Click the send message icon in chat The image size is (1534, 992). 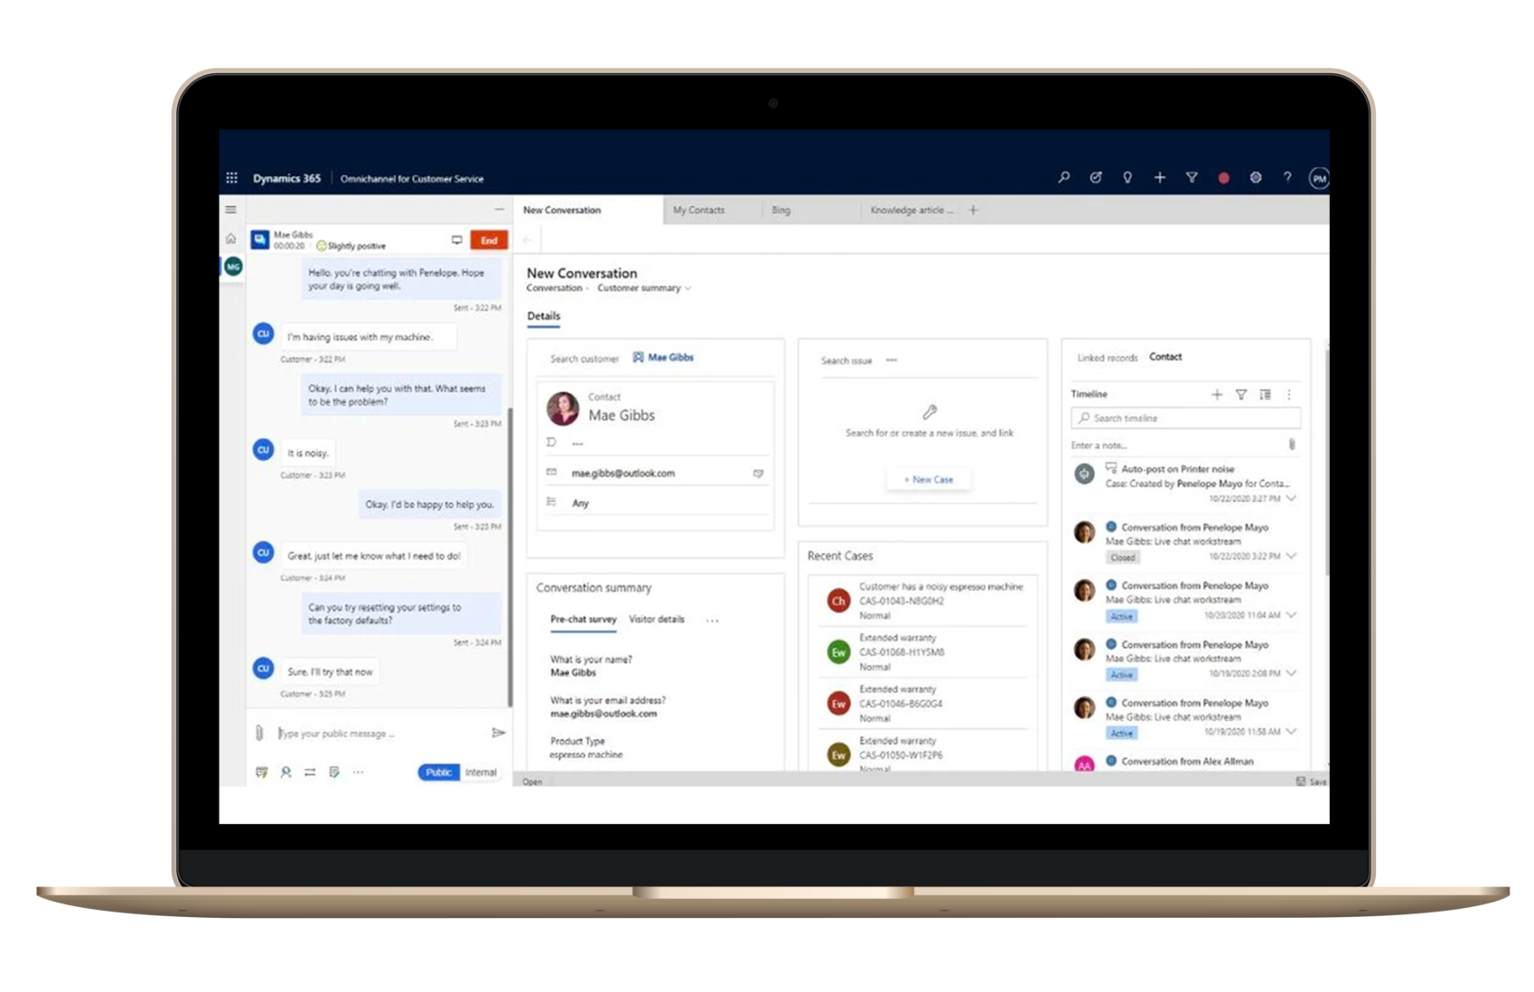pos(498,733)
